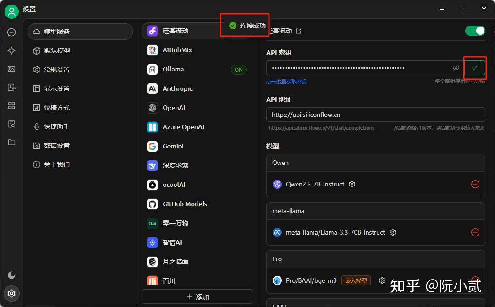Disable the 硅基流动 provider switch
The width and height of the screenshot is (495, 307).
coord(475,31)
